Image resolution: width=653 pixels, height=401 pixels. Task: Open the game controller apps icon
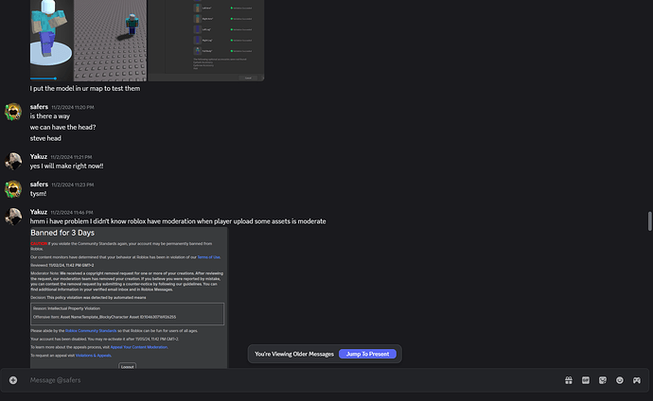(x=637, y=380)
